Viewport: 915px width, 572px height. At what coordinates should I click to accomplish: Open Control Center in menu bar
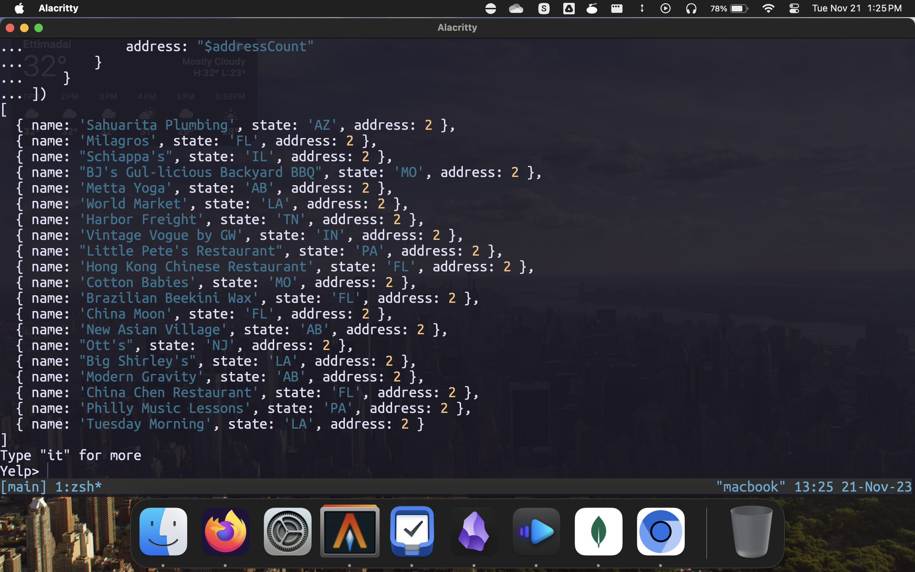pos(794,8)
